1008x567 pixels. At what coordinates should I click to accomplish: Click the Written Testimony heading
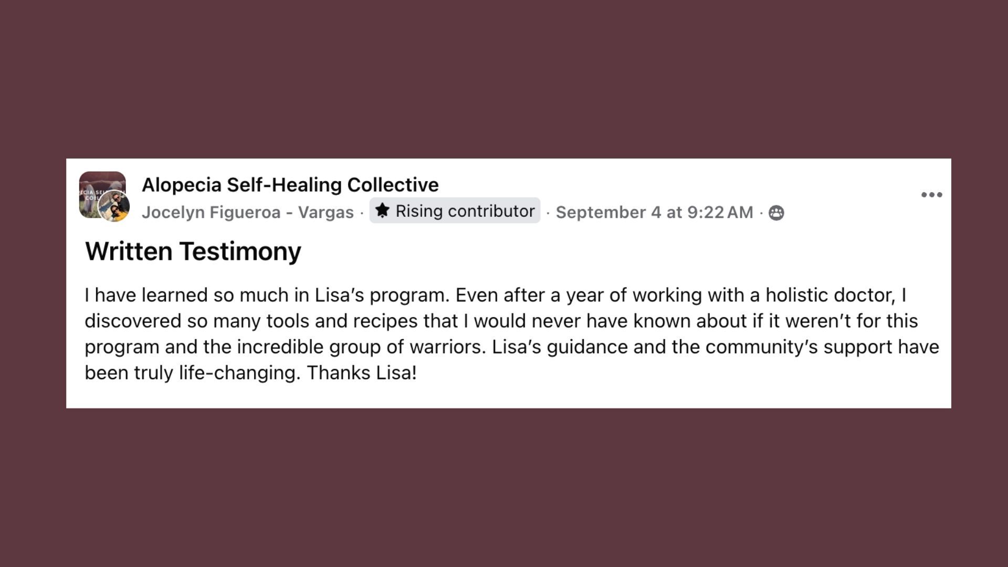(193, 251)
